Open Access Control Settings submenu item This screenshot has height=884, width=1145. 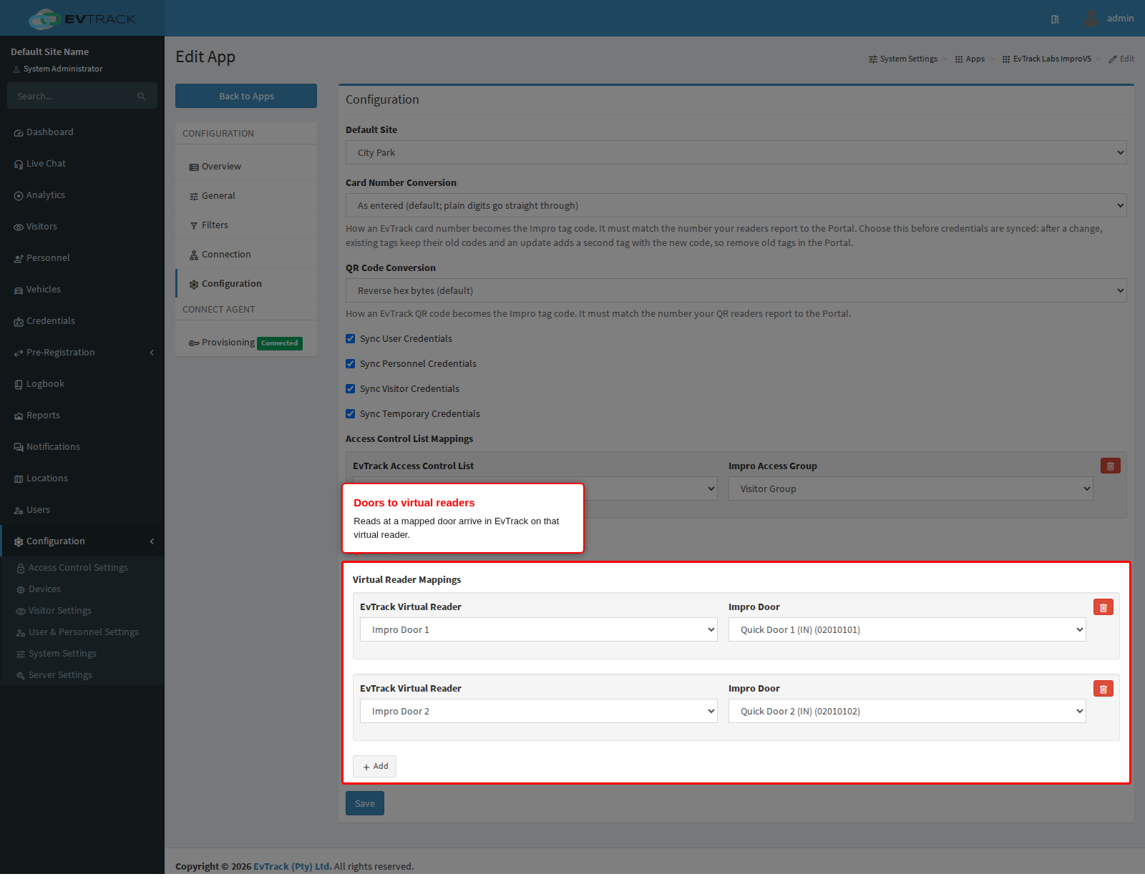82,568
